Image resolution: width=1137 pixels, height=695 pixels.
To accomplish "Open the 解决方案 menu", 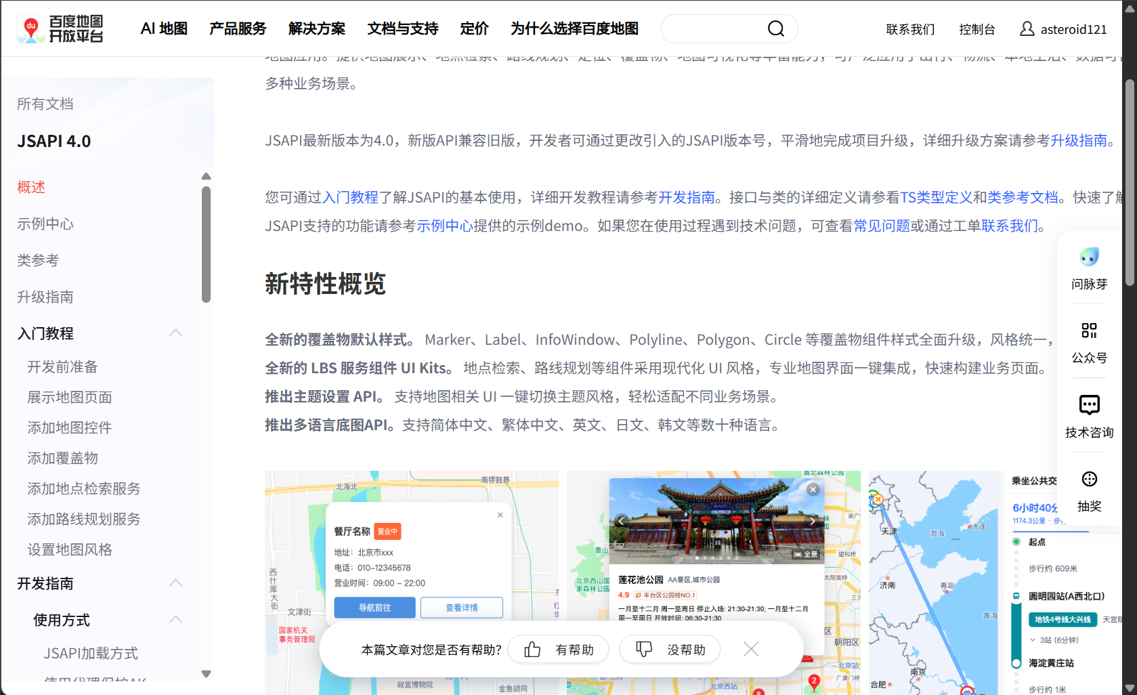I will (317, 28).
